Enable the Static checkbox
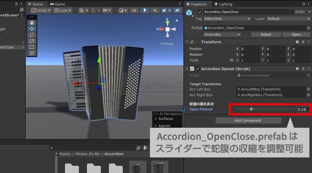The image size is (312, 173). 292,12
